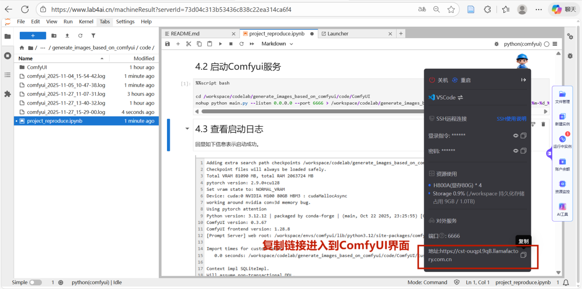Save the notebook with the disk icon
The height and width of the screenshot is (289, 582).
click(167, 44)
